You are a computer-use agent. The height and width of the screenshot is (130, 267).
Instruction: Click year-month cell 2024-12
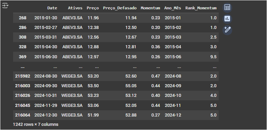pos(173,115)
